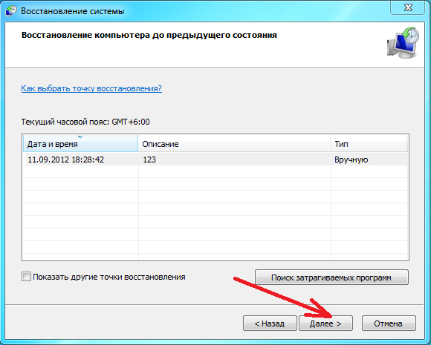This screenshot has width=431, height=345.
Task: Click heading 'Восстановление компьютера до предыдущего состояния'
Action: pyautogui.click(x=149, y=36)
